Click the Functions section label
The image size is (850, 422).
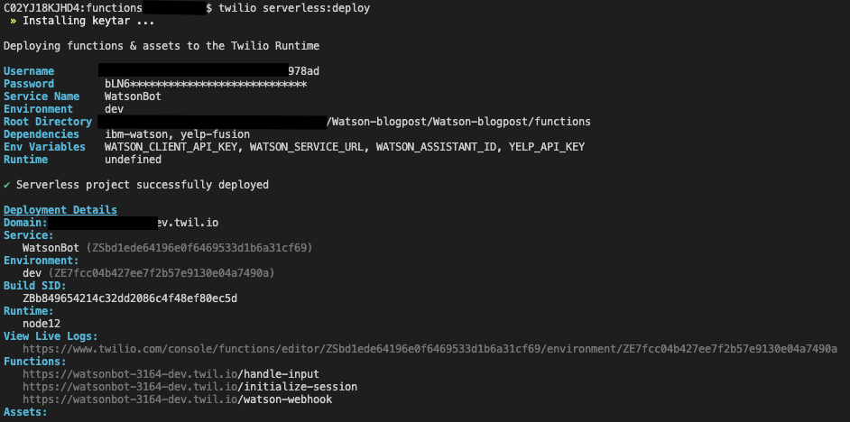point(35,362)
